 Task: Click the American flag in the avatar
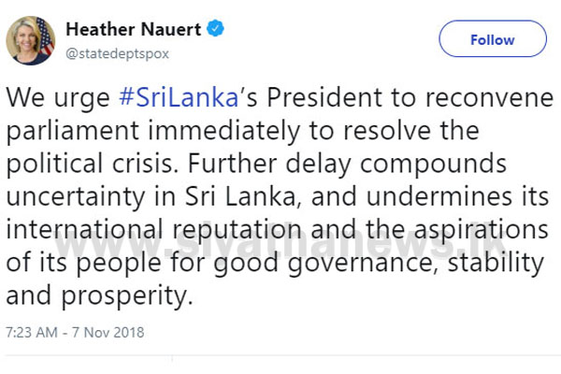[45, 36]
